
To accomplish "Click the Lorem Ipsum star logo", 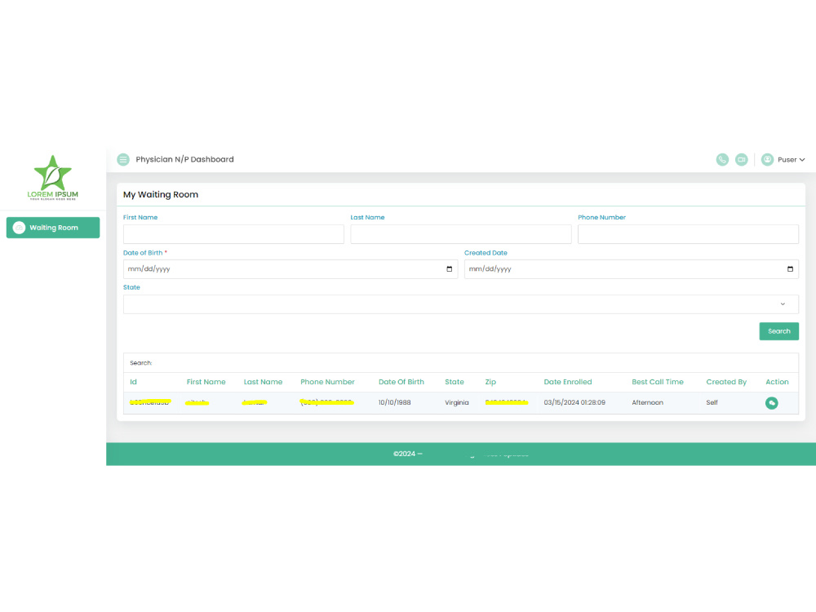I will [x=52, y=177].
